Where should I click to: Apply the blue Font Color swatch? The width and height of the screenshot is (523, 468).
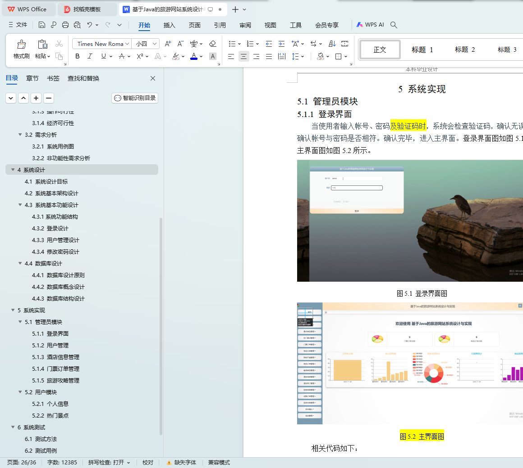pos(194,56)
